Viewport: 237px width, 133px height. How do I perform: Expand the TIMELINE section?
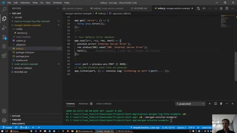pyautogui.click(x=16, y=120)
